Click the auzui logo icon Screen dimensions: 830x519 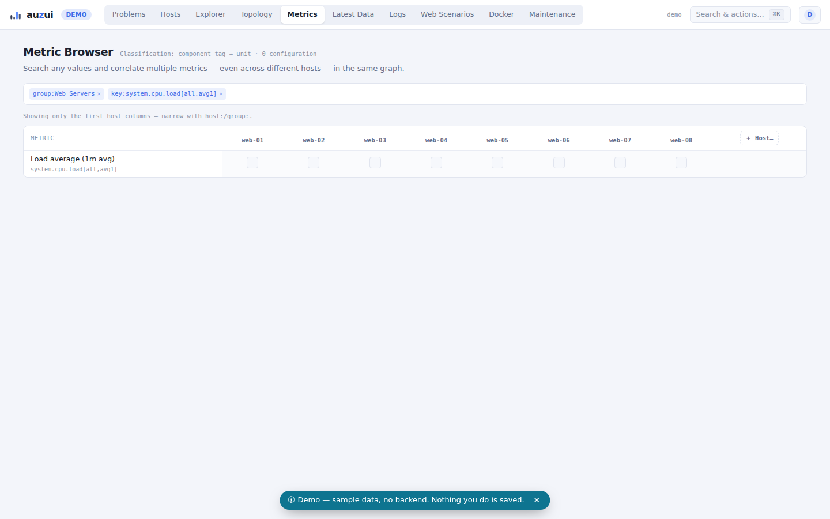coord(16,15)
